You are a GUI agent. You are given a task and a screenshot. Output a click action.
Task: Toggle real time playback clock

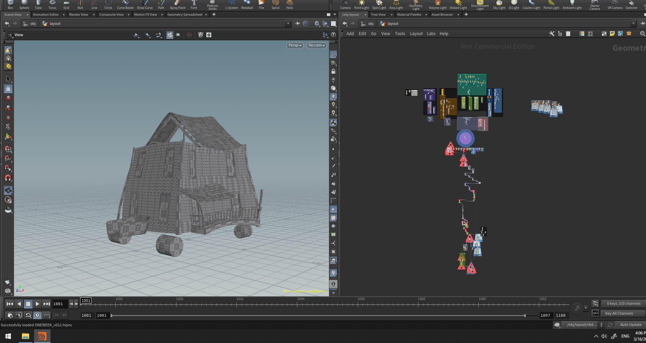38,315
